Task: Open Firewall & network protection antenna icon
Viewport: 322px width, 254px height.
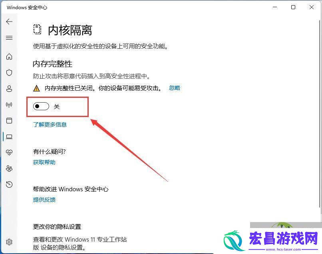Action: pos(9,105)
